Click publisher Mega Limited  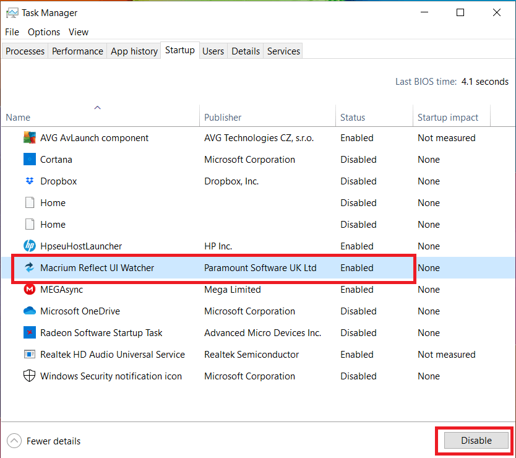pyautogui.click(x=233, y=290)
